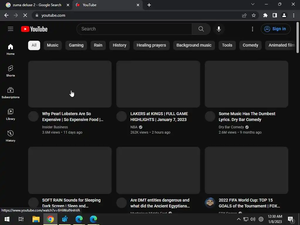Viewport: 300px width, 225px height.
Task: Select the Background music filter chip
Action: point(194,45)
